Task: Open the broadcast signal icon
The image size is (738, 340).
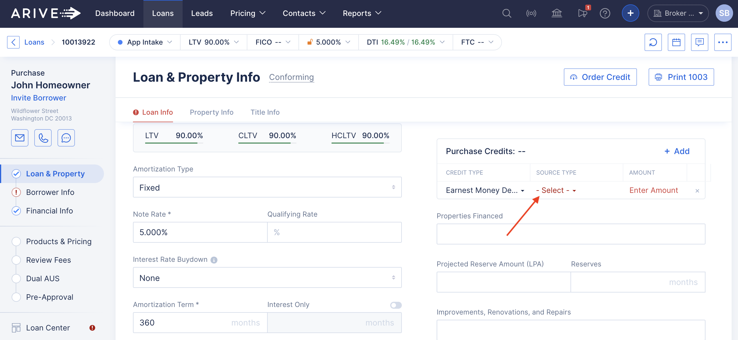Action: click(531, 13)
